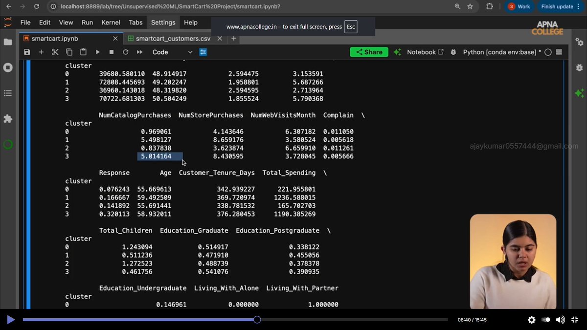
Task: Open the Help menu
Action: point(190,22)
